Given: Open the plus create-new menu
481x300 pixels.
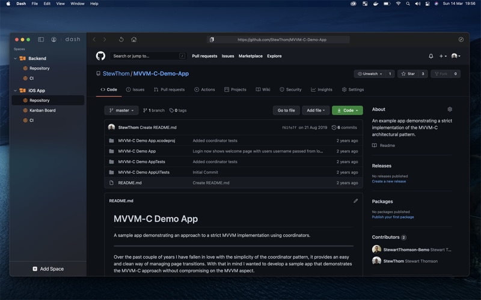Looking at the screenshot, I should pyautogui.click(x=443, y=56).
